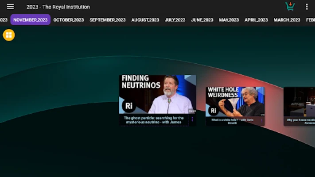
Task: Open the partially visible third video thumbnail
Action: (299, 102)
